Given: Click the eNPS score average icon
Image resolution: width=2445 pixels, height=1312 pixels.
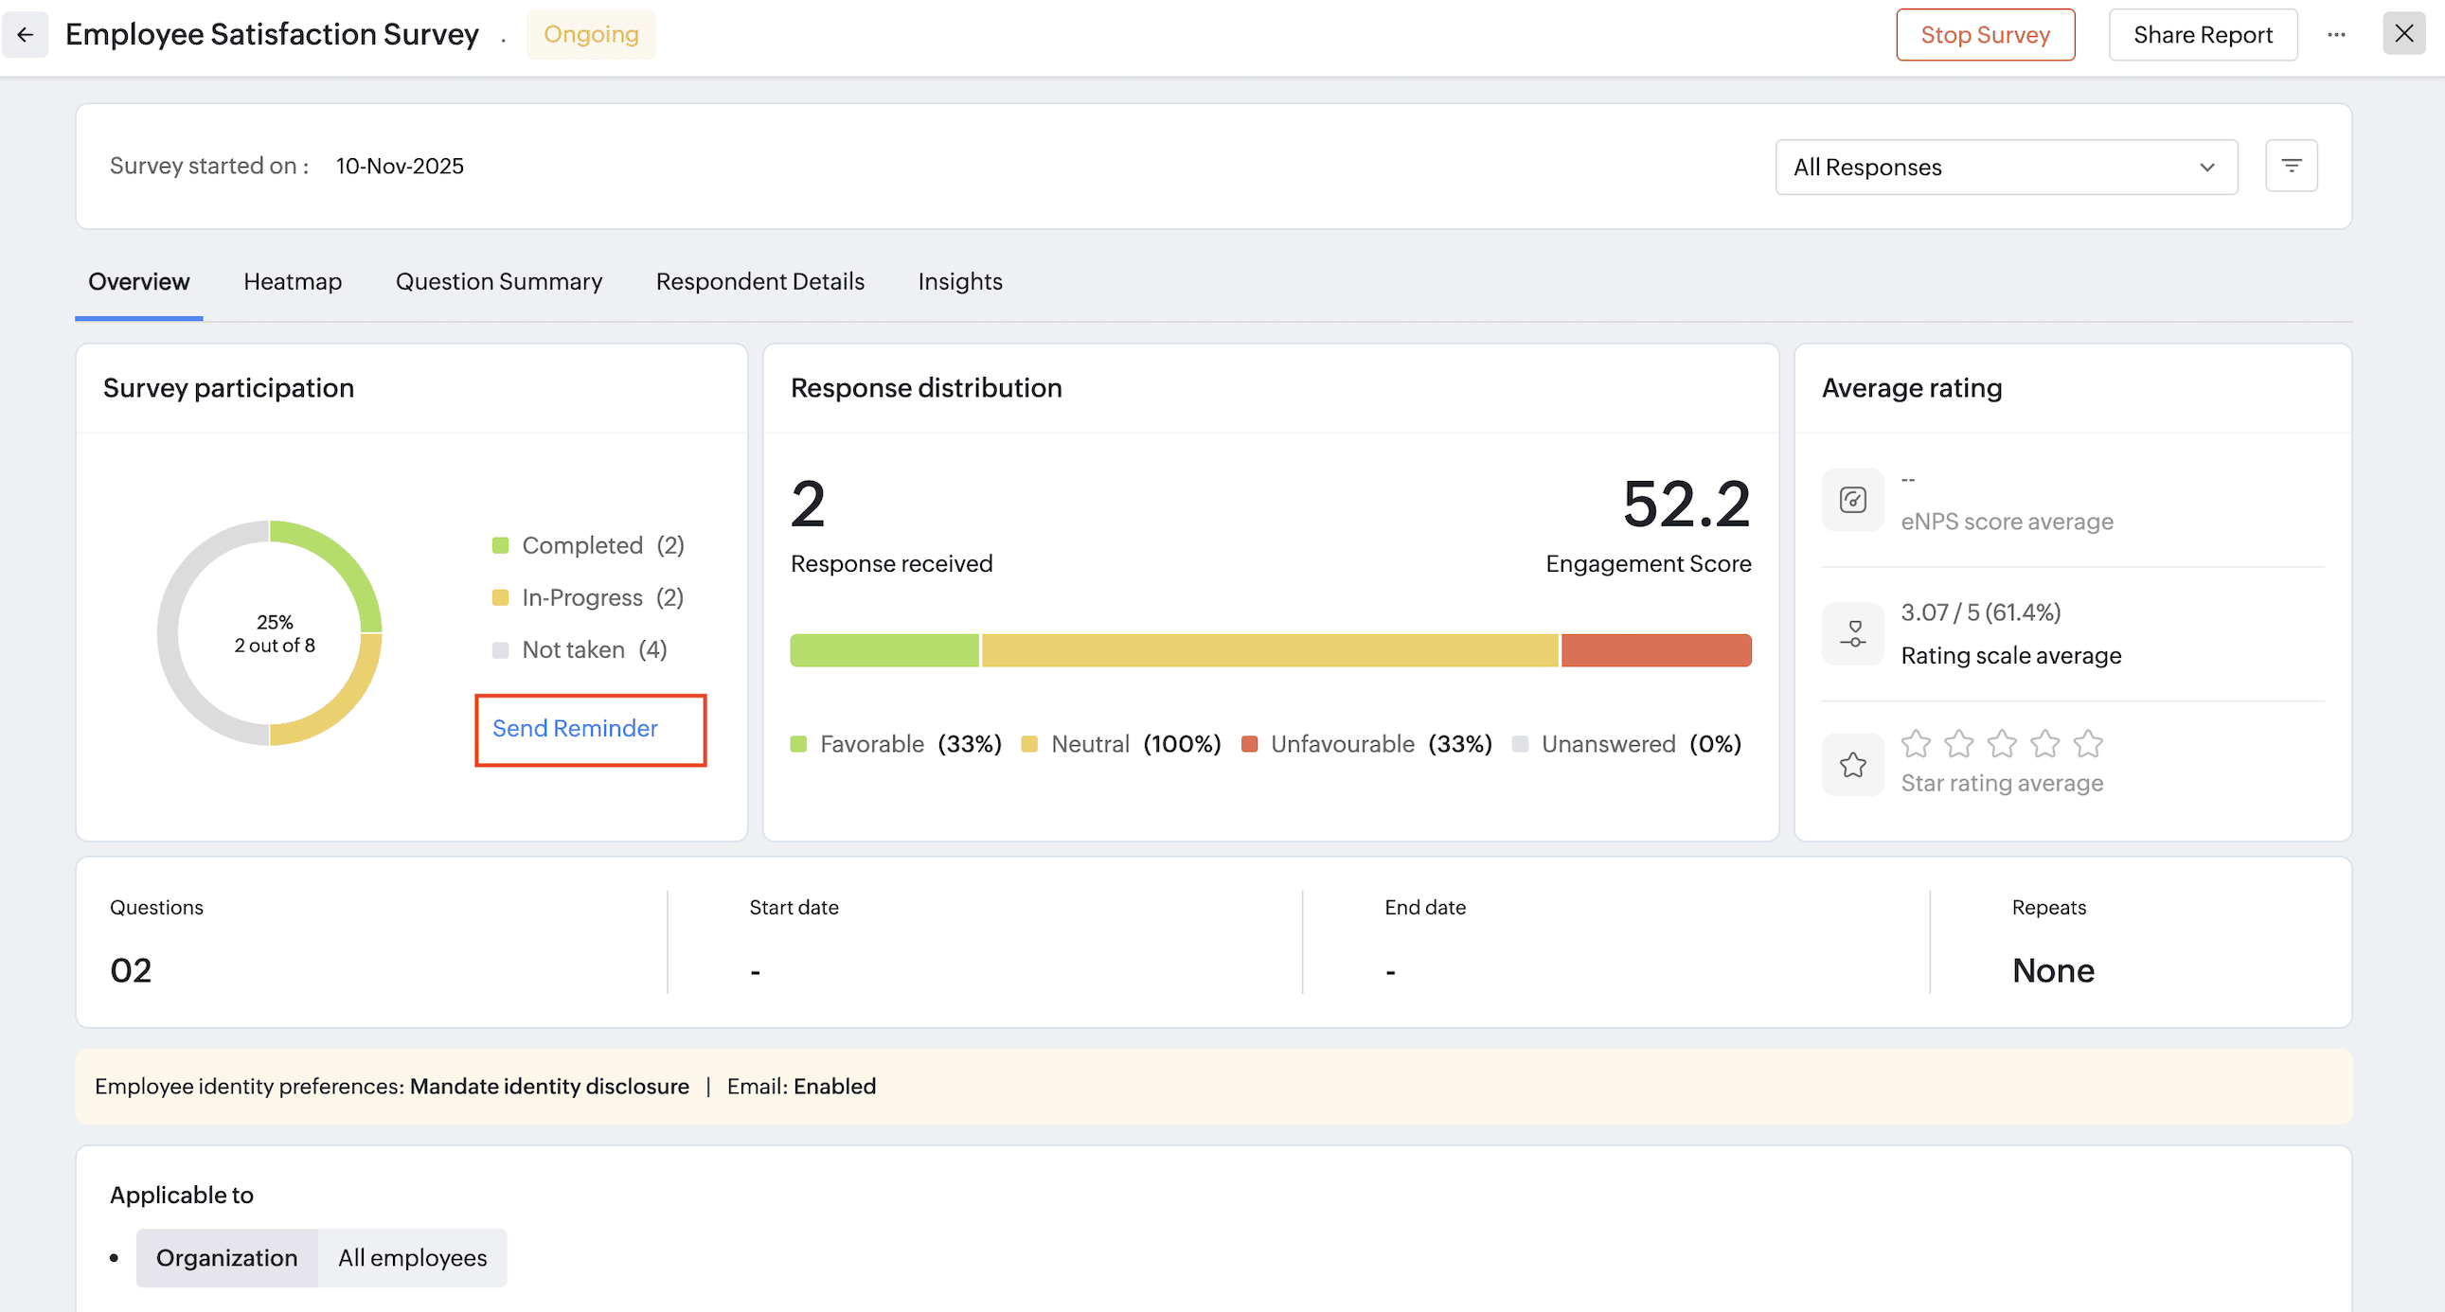Looking at the screenshot, I should coord(1852,500).
